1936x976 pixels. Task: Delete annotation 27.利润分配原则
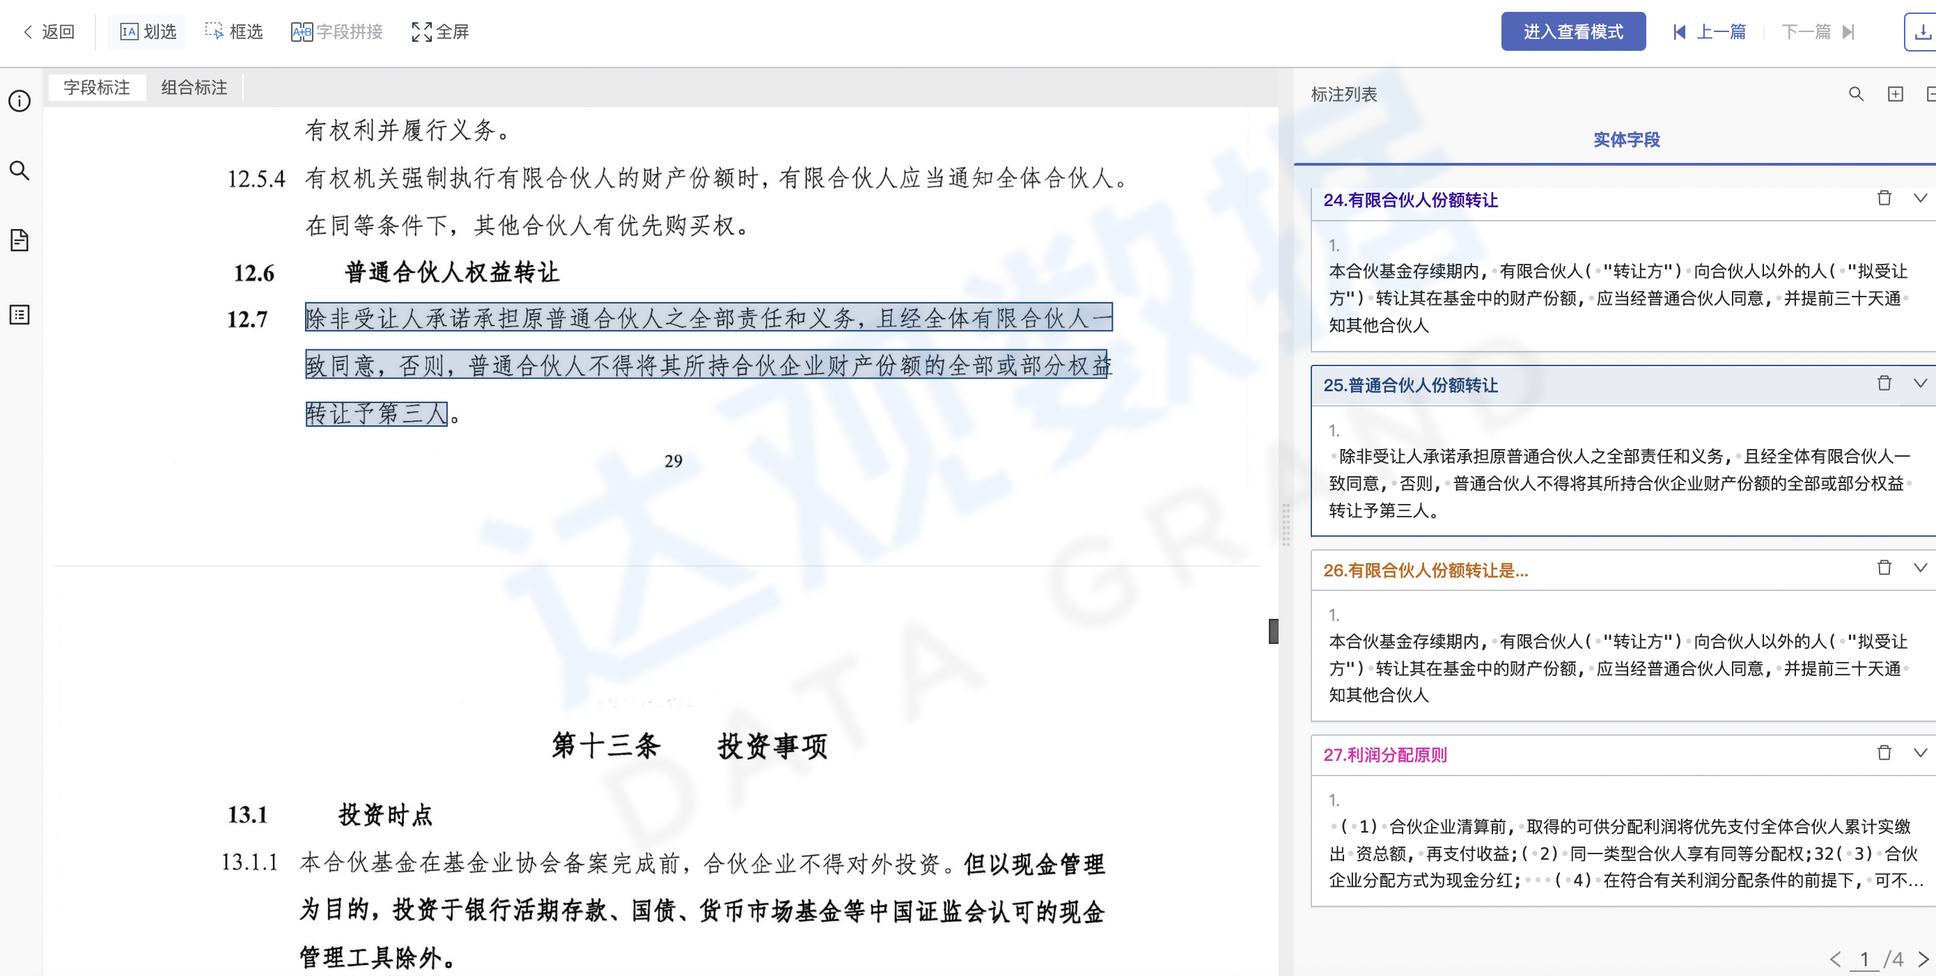point(1884,753)
